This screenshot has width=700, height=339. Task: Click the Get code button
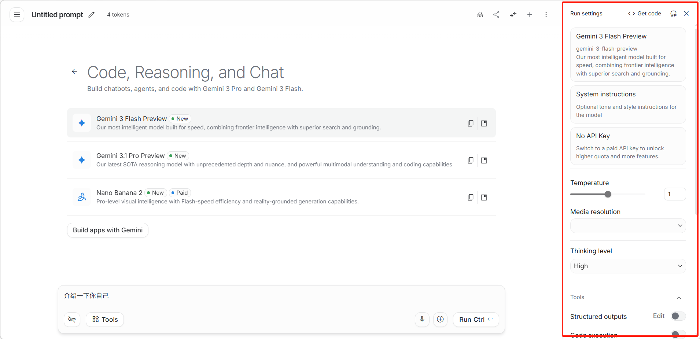tap(645, 14)
